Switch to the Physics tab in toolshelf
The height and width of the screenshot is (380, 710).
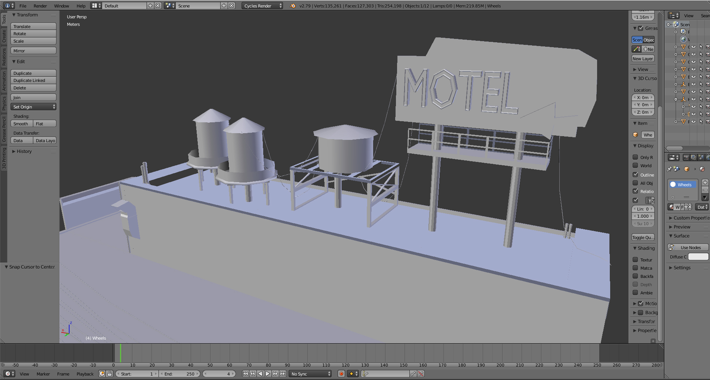tap(4, 103)
